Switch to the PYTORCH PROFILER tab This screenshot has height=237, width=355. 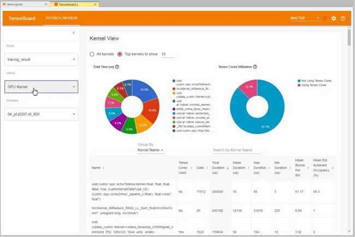click(61, 18)
